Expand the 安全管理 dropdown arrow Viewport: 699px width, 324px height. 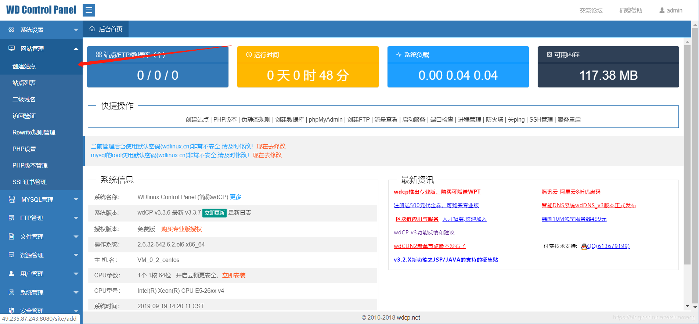pyautogui.click(x=76, y=310)
